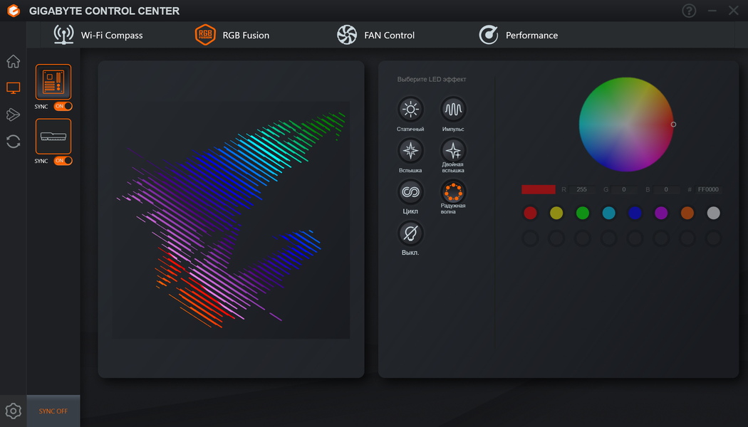
Task: Click the current red color preview box
Action: [539, 190]
